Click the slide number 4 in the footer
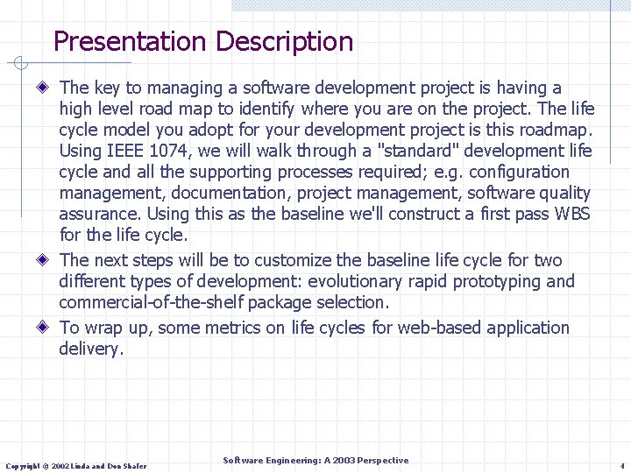 (x=622, y=467)
